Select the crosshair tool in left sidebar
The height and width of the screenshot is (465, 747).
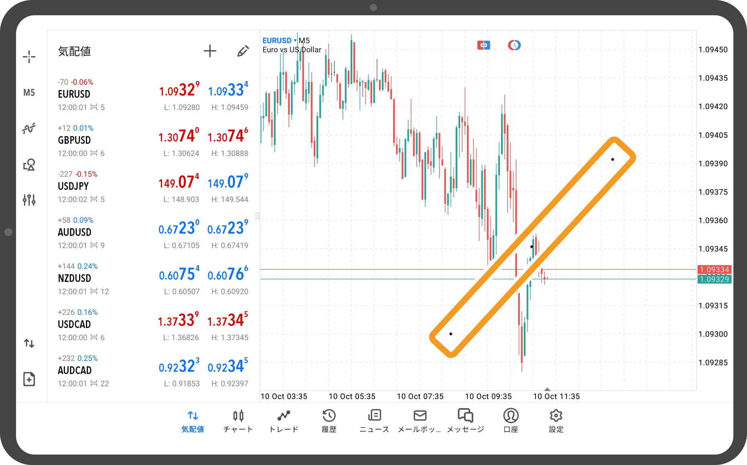point(29,57)
